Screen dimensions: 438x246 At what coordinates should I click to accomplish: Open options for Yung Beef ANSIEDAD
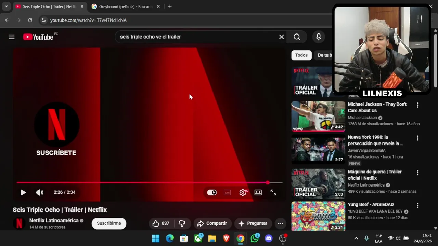pos(417,205)
